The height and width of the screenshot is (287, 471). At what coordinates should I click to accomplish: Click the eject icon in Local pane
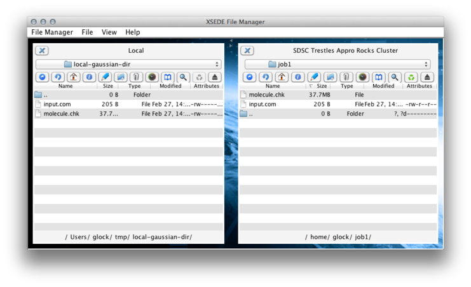[x=215, y=77]
